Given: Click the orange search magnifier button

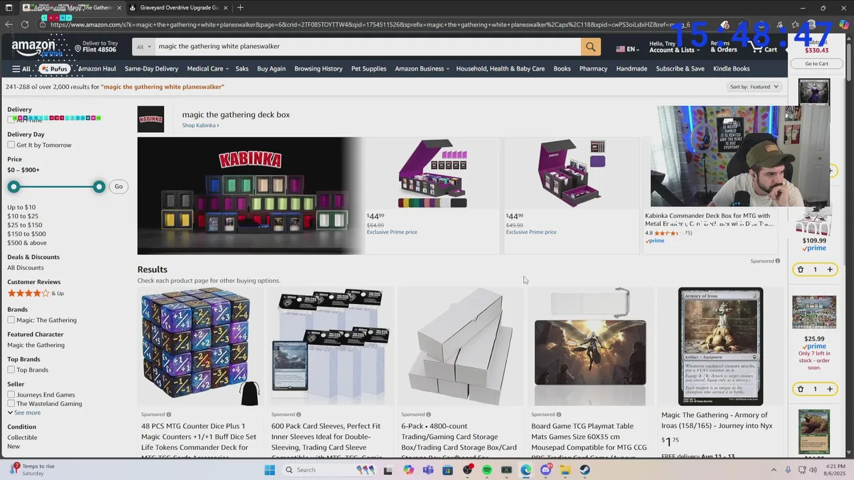Looking at the screenshot, I should (x=590, y=47).
